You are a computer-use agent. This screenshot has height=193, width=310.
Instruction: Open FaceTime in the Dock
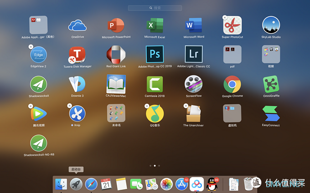[136, 184]
